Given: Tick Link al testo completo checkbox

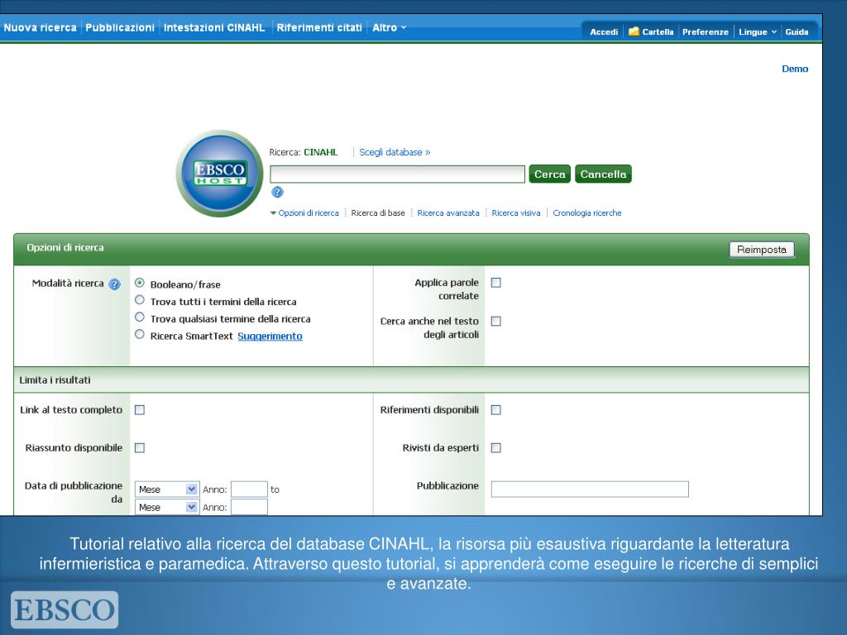Looking at the screenshot, I should click(x=140, y=410).
